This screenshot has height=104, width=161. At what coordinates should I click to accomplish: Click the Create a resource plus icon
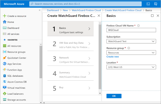(x=5, y=16)
